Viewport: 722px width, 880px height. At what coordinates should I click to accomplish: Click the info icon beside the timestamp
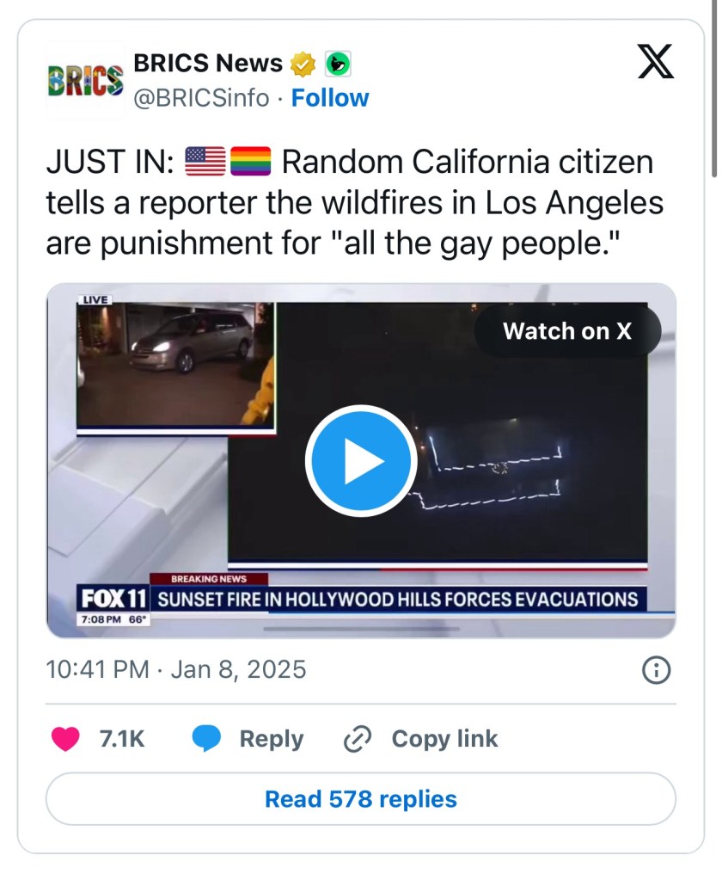tap(657, 670)
